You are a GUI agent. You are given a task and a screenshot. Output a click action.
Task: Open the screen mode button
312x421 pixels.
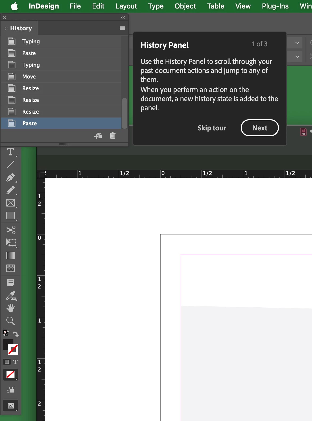(11, 406)
